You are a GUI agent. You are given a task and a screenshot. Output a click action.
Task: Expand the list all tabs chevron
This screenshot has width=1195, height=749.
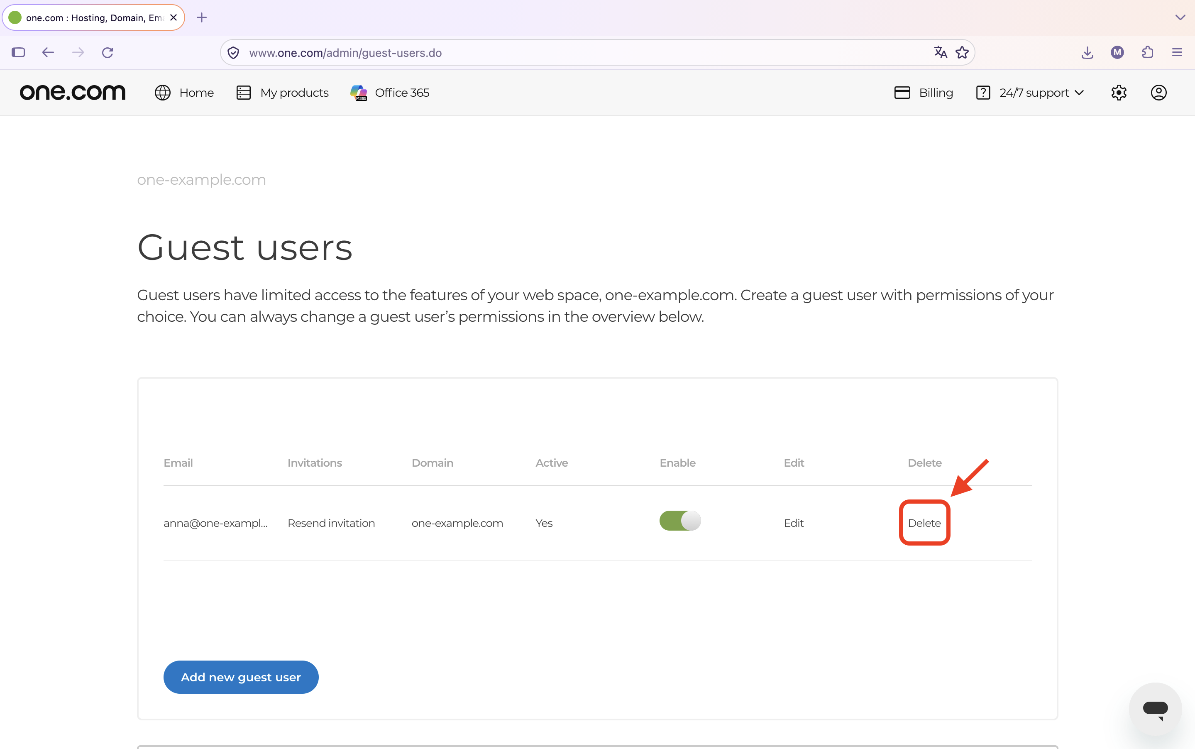pos(1180,18)
